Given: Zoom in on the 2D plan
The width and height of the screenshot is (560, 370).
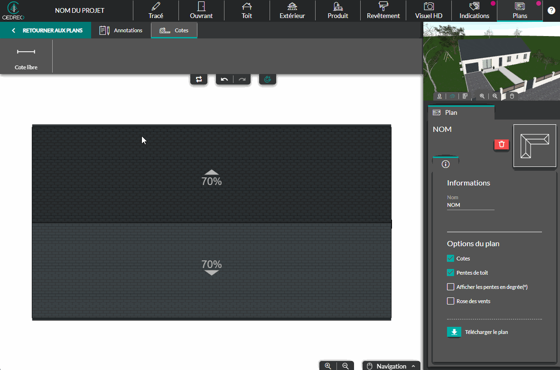Looking at the screenshot, I should click(328, 366).
